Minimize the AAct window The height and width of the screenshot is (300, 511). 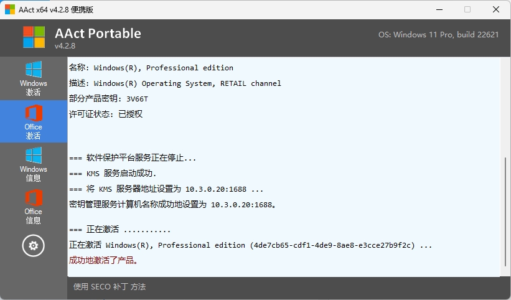(x=439, y=9)
